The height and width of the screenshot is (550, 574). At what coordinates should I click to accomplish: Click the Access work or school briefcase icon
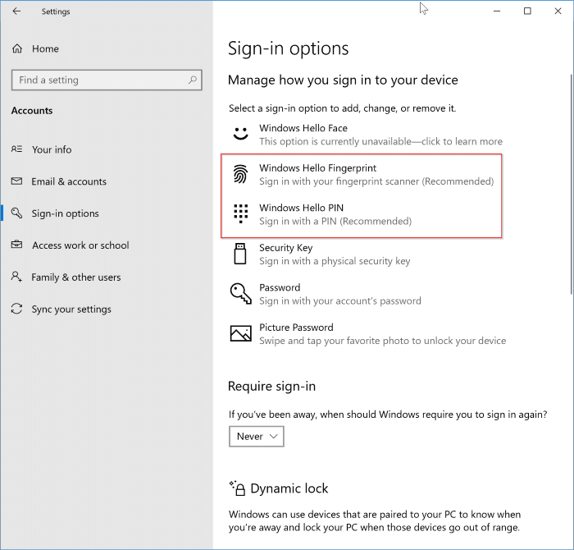click(16, 244)
